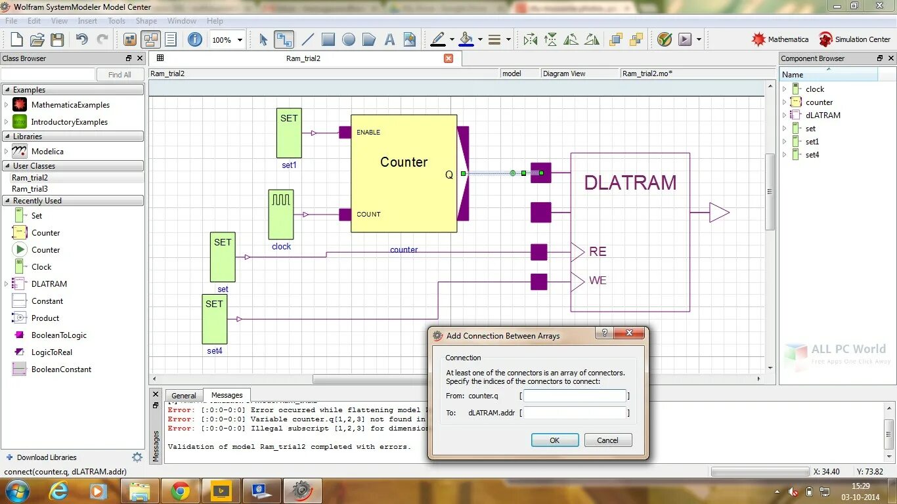The width and height of the screenshot is (897, 504).
Task: Rotate selection clockwise
Action: click(592, 39)
